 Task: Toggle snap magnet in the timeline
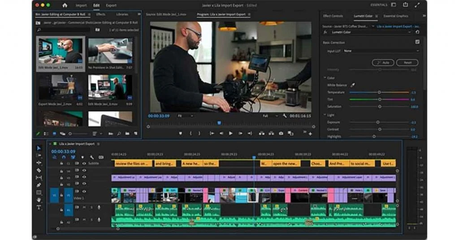[64, 157]
